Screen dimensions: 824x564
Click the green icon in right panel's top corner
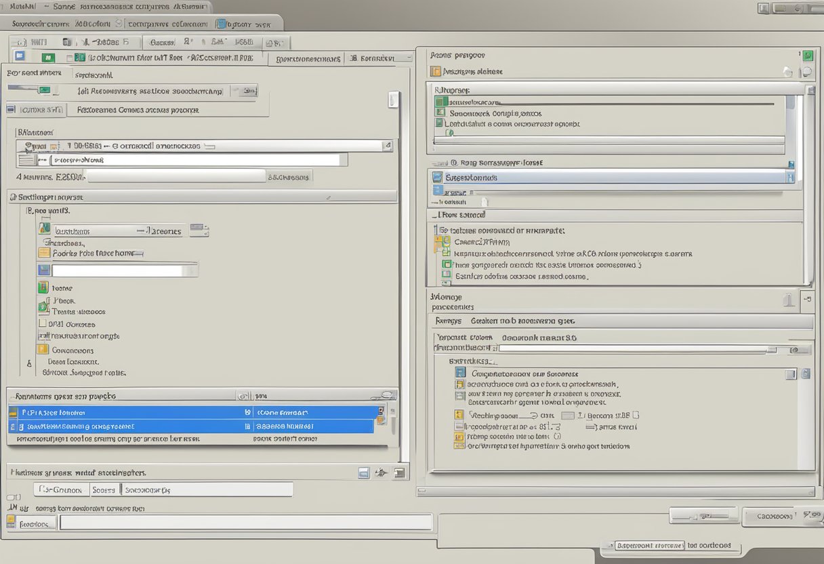pos(808,56)
